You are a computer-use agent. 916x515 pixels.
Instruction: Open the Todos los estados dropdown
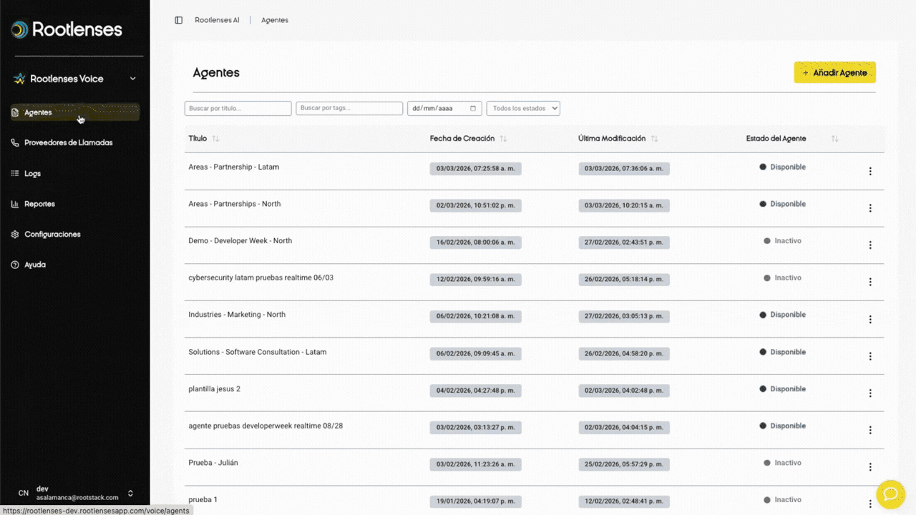tap(523, 109)
